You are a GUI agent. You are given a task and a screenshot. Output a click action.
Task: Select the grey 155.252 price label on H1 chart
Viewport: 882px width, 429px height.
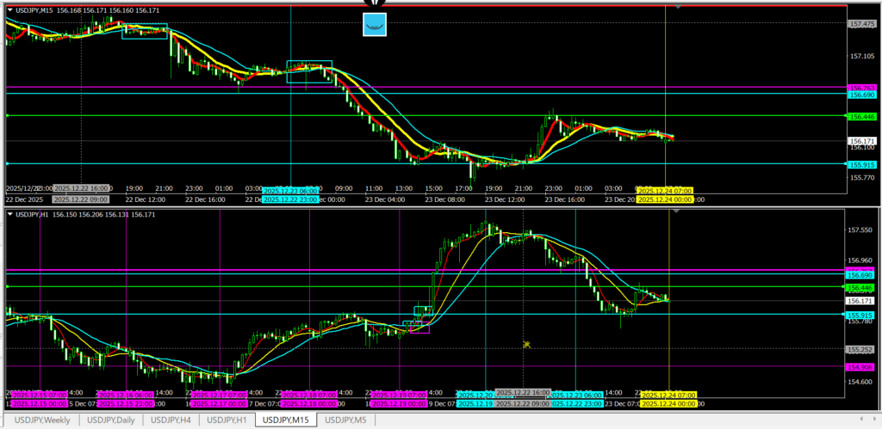point(862,350)
